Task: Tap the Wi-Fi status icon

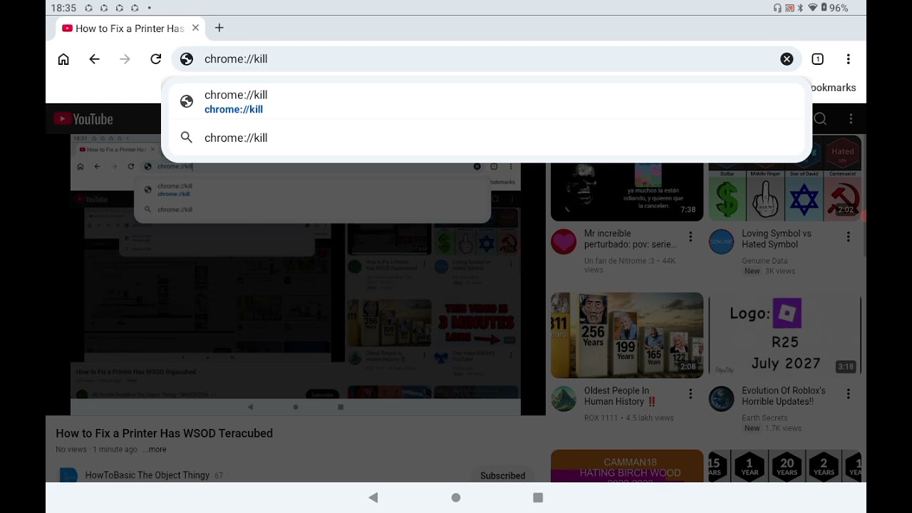Action: [812, 8]
